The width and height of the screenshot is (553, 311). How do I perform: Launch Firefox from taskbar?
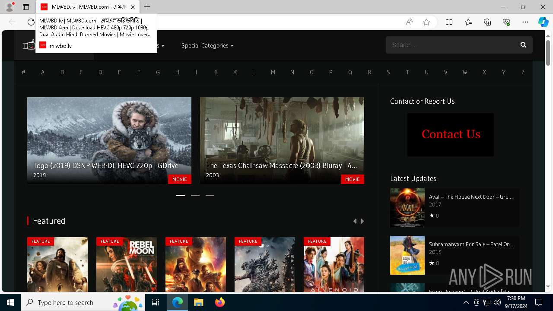coord(219,302)
